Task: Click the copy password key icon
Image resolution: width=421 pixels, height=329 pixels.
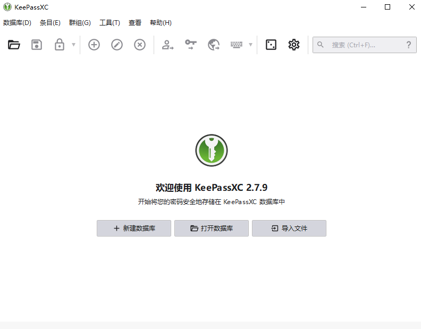Action: 191,45
